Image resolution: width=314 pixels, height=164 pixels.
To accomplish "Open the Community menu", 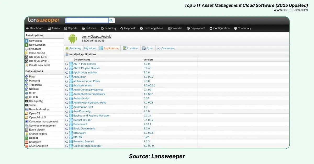I will tap(243, 28).
